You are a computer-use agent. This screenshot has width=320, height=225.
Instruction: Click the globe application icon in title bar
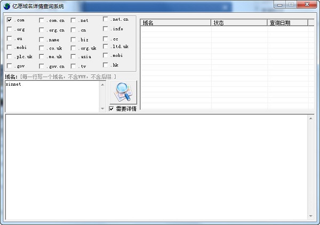pyautogui.click(x=7, y=6)
